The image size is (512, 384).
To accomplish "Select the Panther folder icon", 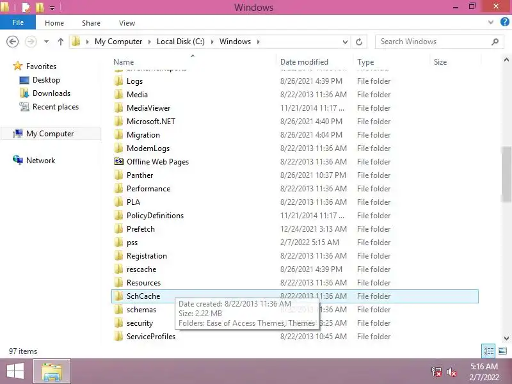I will pyautogui.click(x=118, y=175).
